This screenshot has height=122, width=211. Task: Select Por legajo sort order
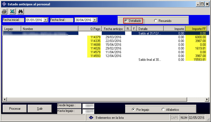[133, 109]
